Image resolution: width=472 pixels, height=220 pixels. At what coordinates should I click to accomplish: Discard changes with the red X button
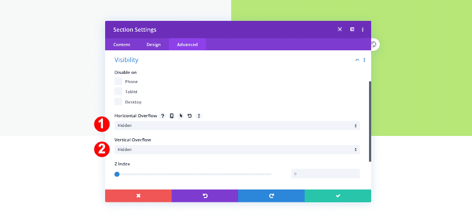(x=138, y=196)
